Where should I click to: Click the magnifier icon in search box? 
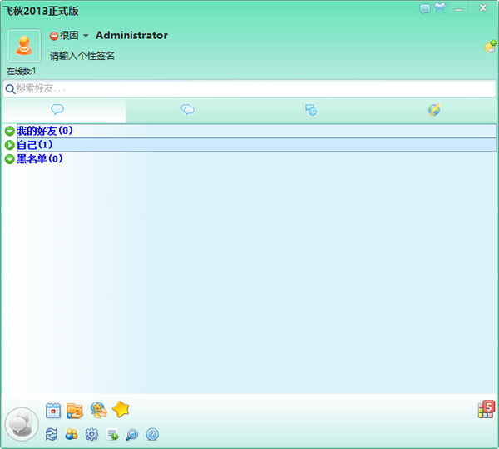coord(10,89)
